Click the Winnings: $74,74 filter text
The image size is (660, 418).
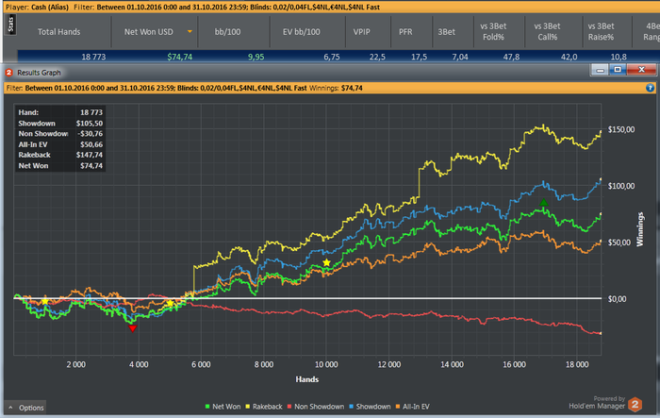click(x=336, y=88)
